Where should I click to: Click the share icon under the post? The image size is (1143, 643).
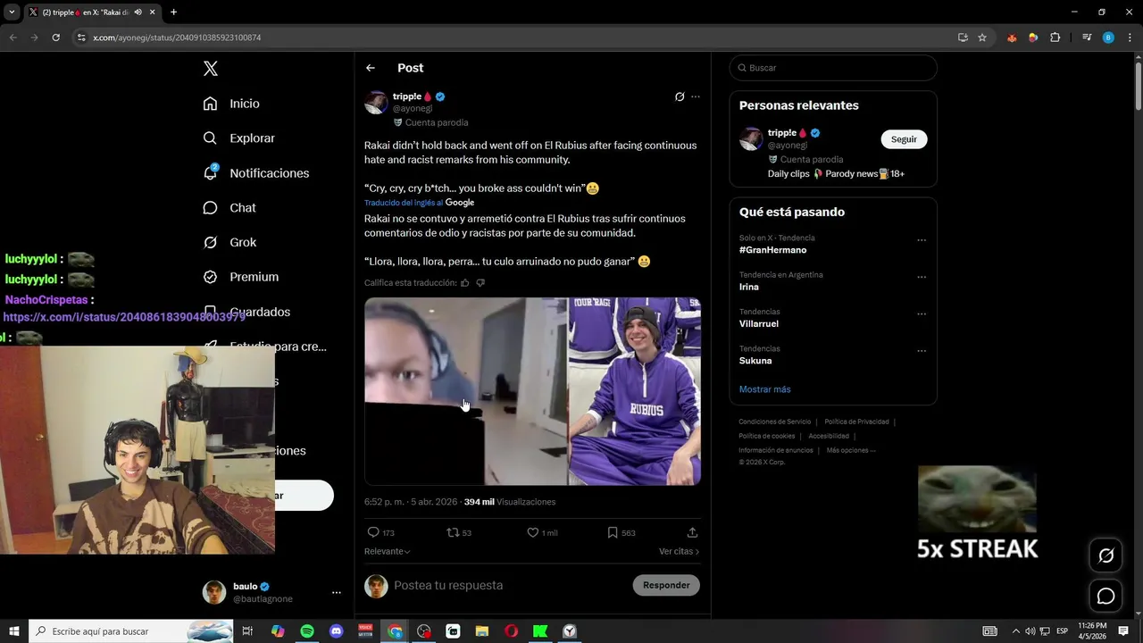point(692,532)
